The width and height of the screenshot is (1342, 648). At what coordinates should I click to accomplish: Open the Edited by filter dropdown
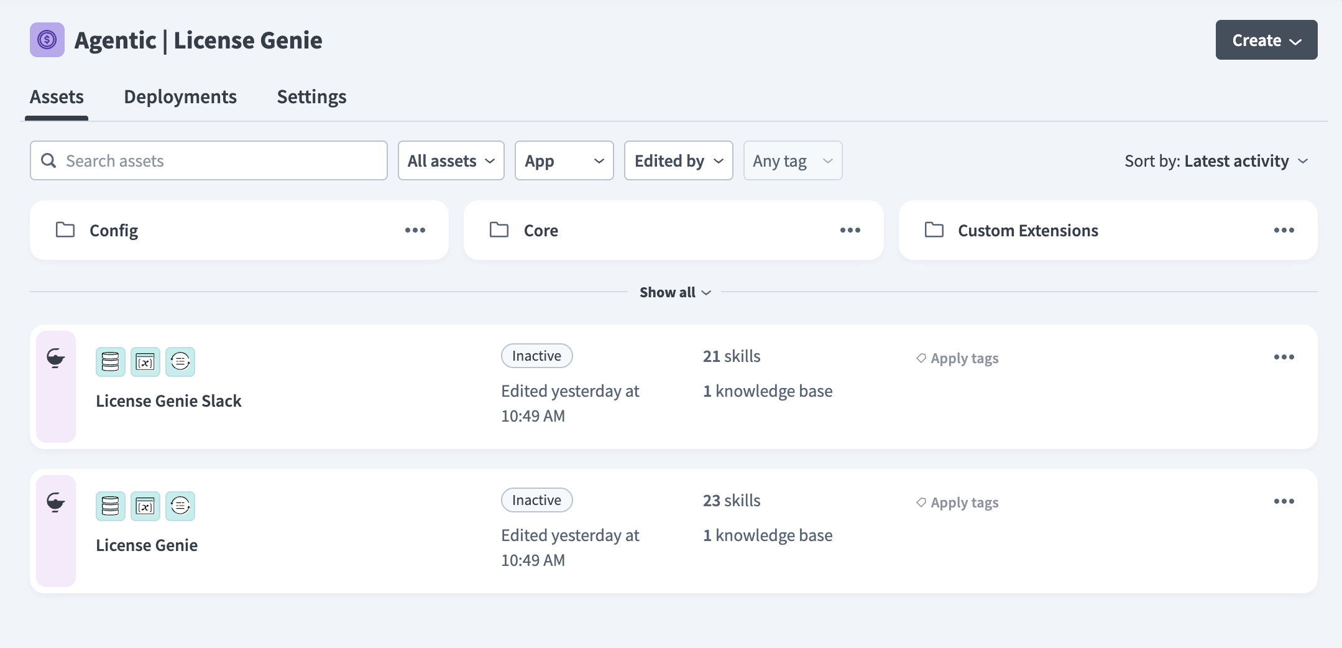(x=679, y=160)
